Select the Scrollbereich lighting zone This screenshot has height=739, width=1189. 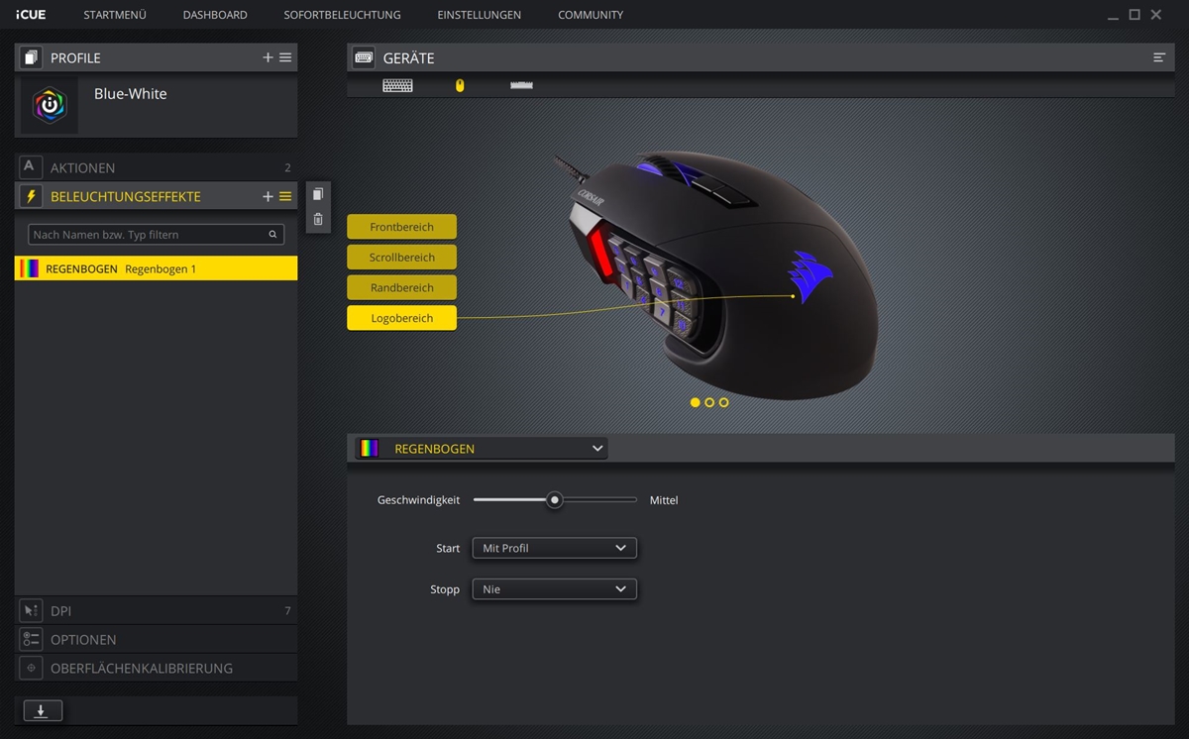pyautogui.click(x=401, y=257)
